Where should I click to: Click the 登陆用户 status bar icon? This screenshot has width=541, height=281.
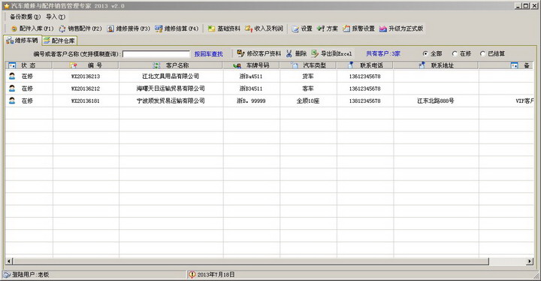pyautogui.click(x=7, y=274)
